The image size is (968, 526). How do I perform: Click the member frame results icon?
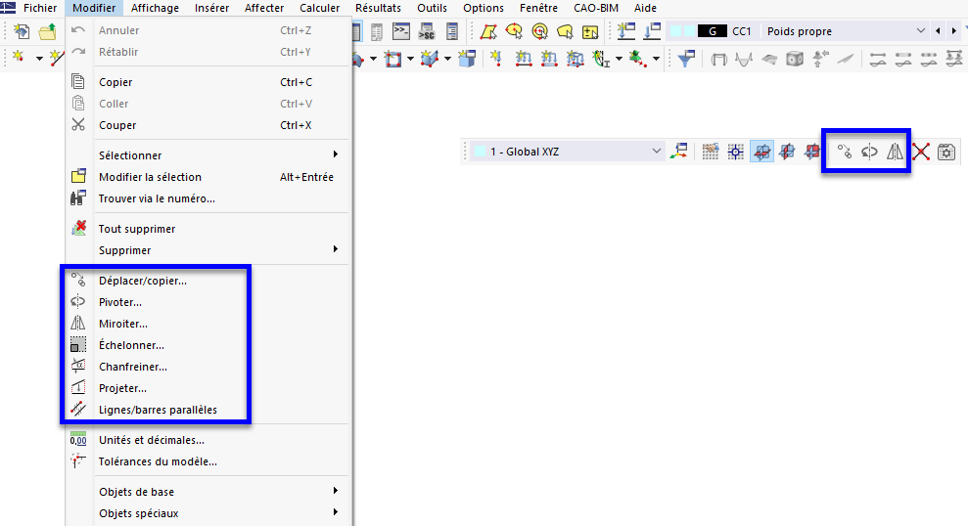(718, 59)
